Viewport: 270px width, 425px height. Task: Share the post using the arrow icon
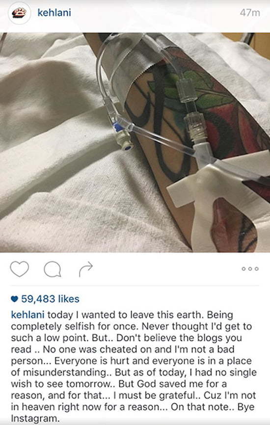[86, 269]
